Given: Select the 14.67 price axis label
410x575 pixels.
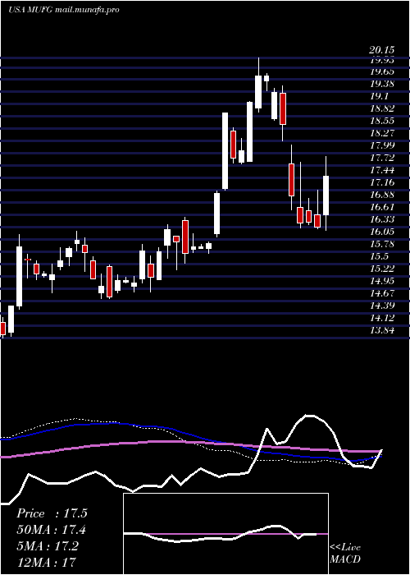Looking at the screenshot, I should point(382,293).
